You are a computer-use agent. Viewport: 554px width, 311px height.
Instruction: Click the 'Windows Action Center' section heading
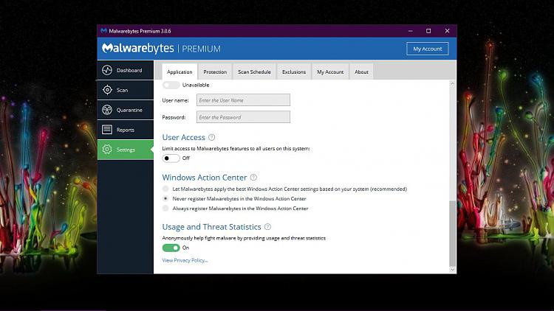coord(205,178)
